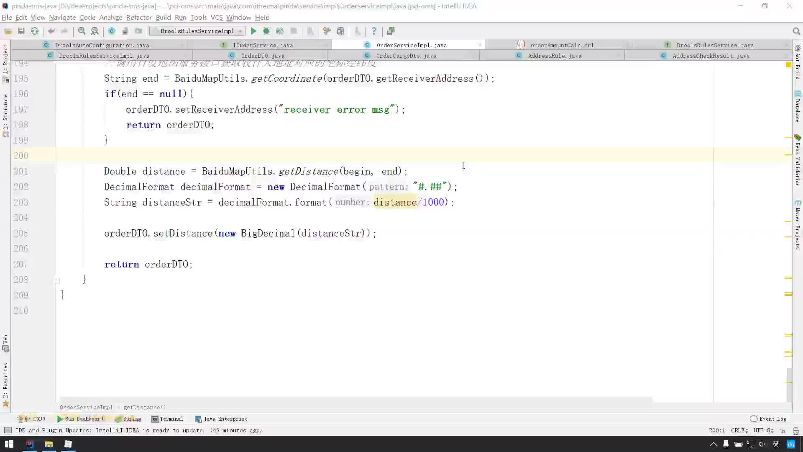Open the Event Log panel
This screenshot has width=803, height=452.
pos(768,419)
